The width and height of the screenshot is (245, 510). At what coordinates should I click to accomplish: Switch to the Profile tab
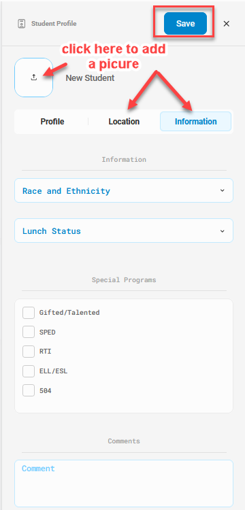pyautogui.click(x=52, y=122)
